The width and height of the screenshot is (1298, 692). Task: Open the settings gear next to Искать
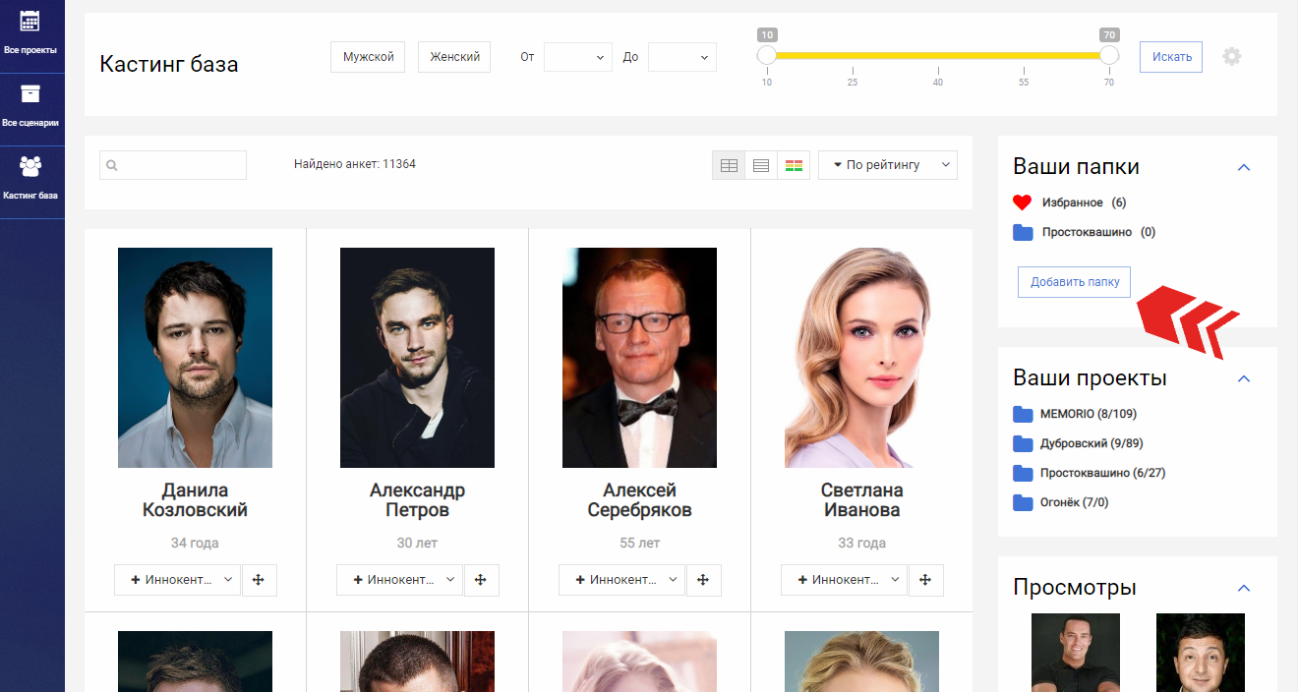pos(1232,57)
